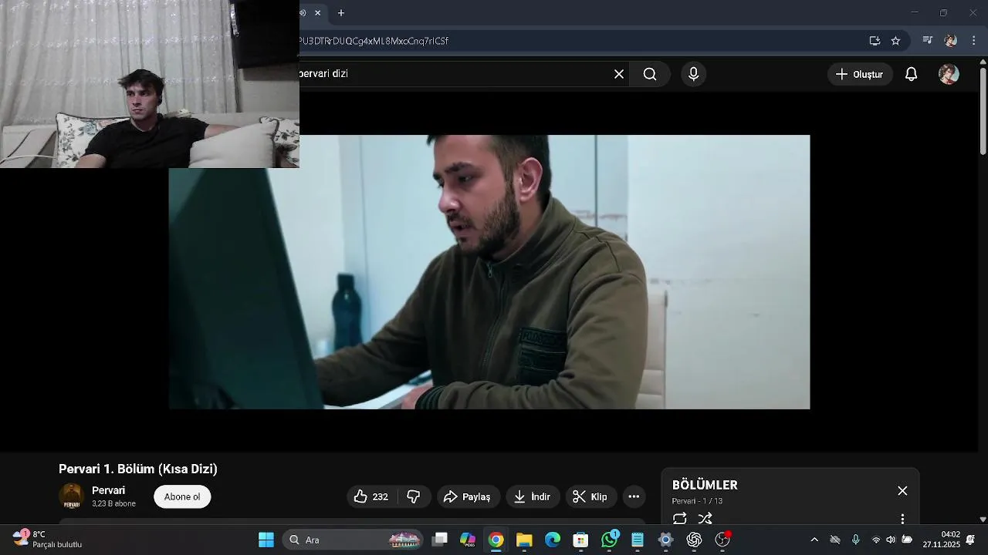Open BÖLÜMLER playlist more options
This screenshot has width=988, height=555.
[x=902, y=519]
